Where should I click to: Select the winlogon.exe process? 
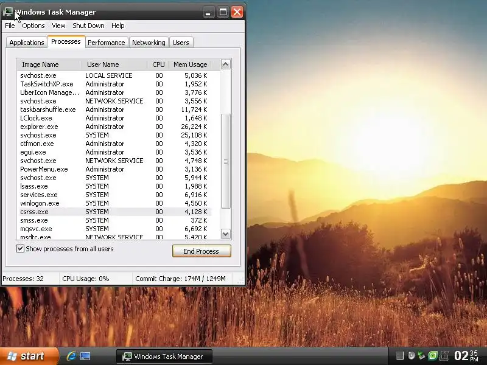[x=114, y=203]
